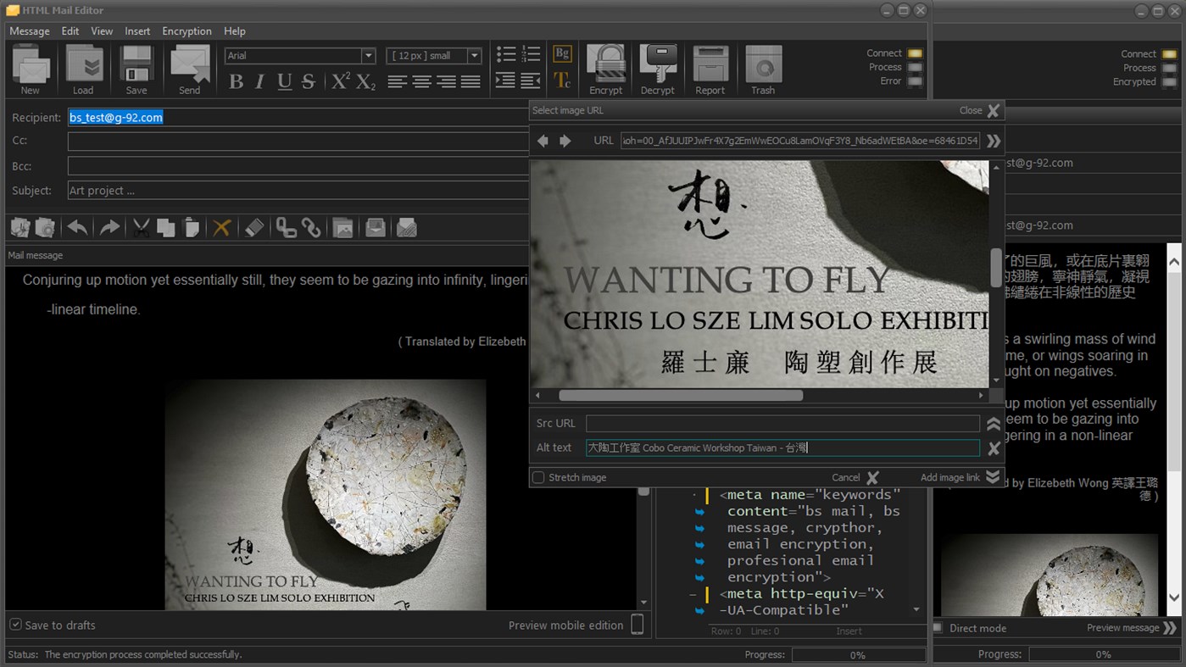Click the eraser clear formatting icon
The width and height of the screenshot is (1186, 667).
[x=254, y=227]
